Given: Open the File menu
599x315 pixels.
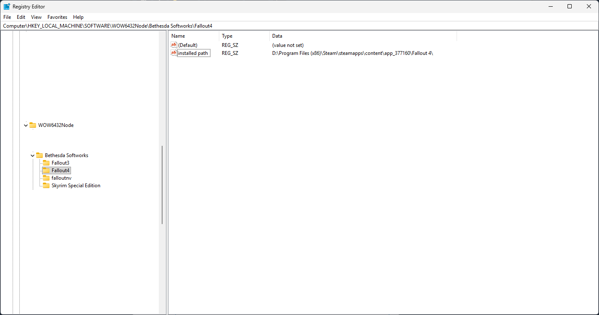Looking at the screenshot, I should pyautogui.click(x=7, y=17).
